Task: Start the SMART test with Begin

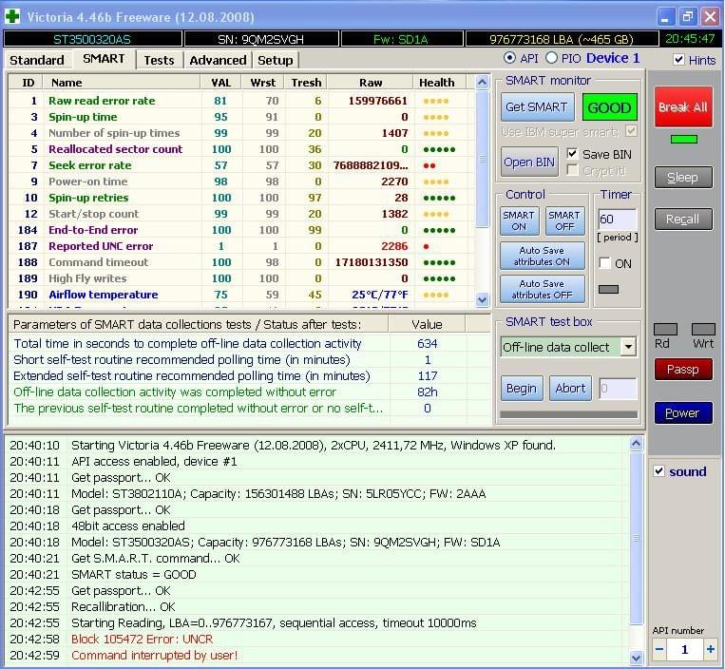Action: click(522, 388)
